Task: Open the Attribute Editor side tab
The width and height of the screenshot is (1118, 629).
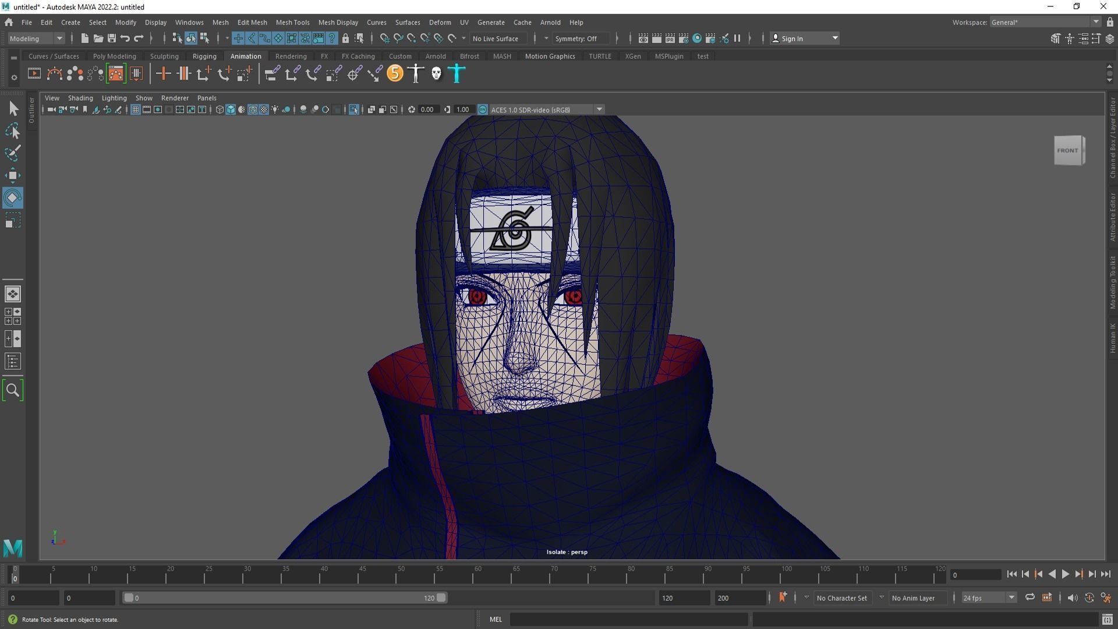Action: pos(1112,217)
